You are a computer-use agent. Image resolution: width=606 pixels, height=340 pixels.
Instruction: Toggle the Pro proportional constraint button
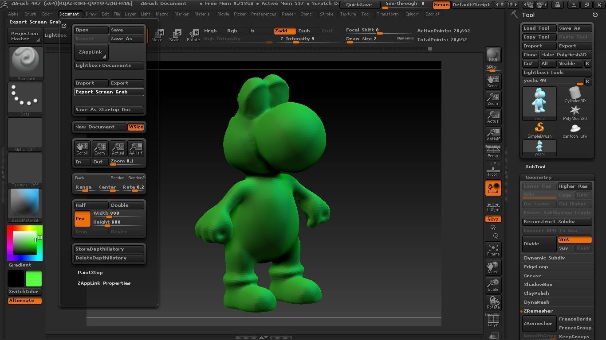tap(82, 219)
